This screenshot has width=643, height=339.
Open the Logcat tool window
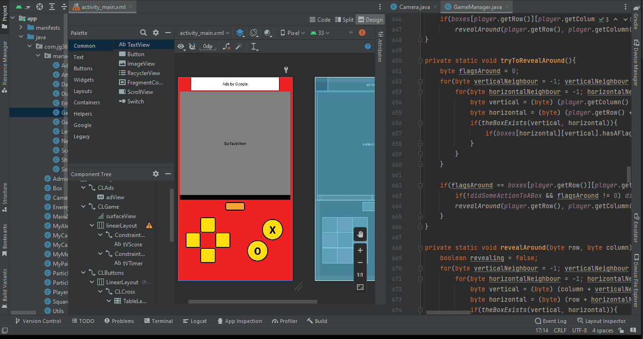coord(195,321)
